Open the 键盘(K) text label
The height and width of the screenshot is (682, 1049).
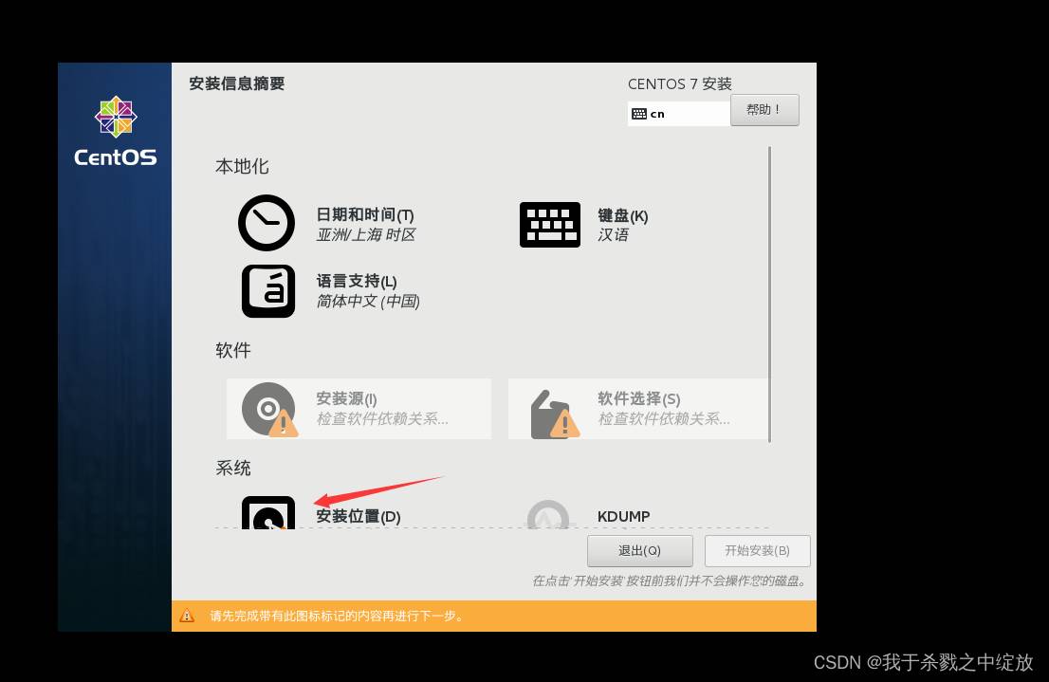click(622, 215)
